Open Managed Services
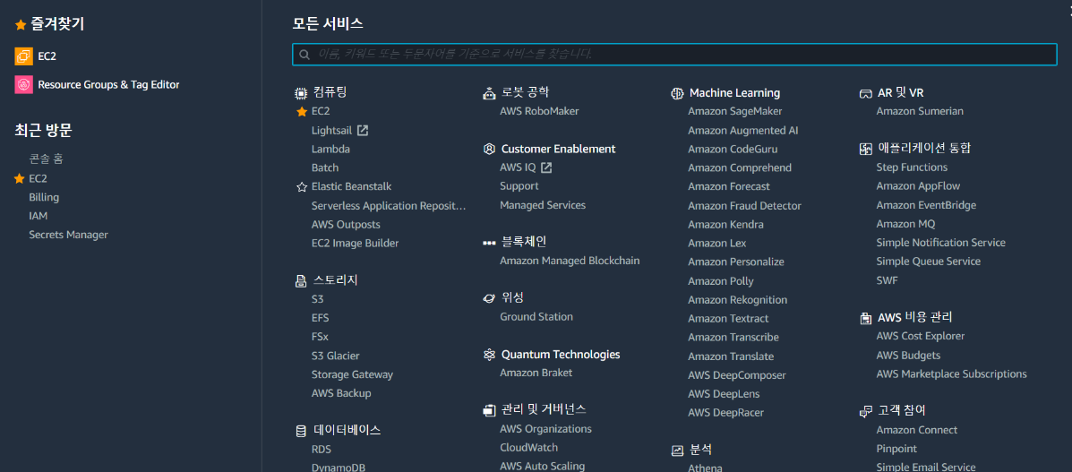Image resolution: width=1072 pixels, height=472 pixels. coord(542,204)
